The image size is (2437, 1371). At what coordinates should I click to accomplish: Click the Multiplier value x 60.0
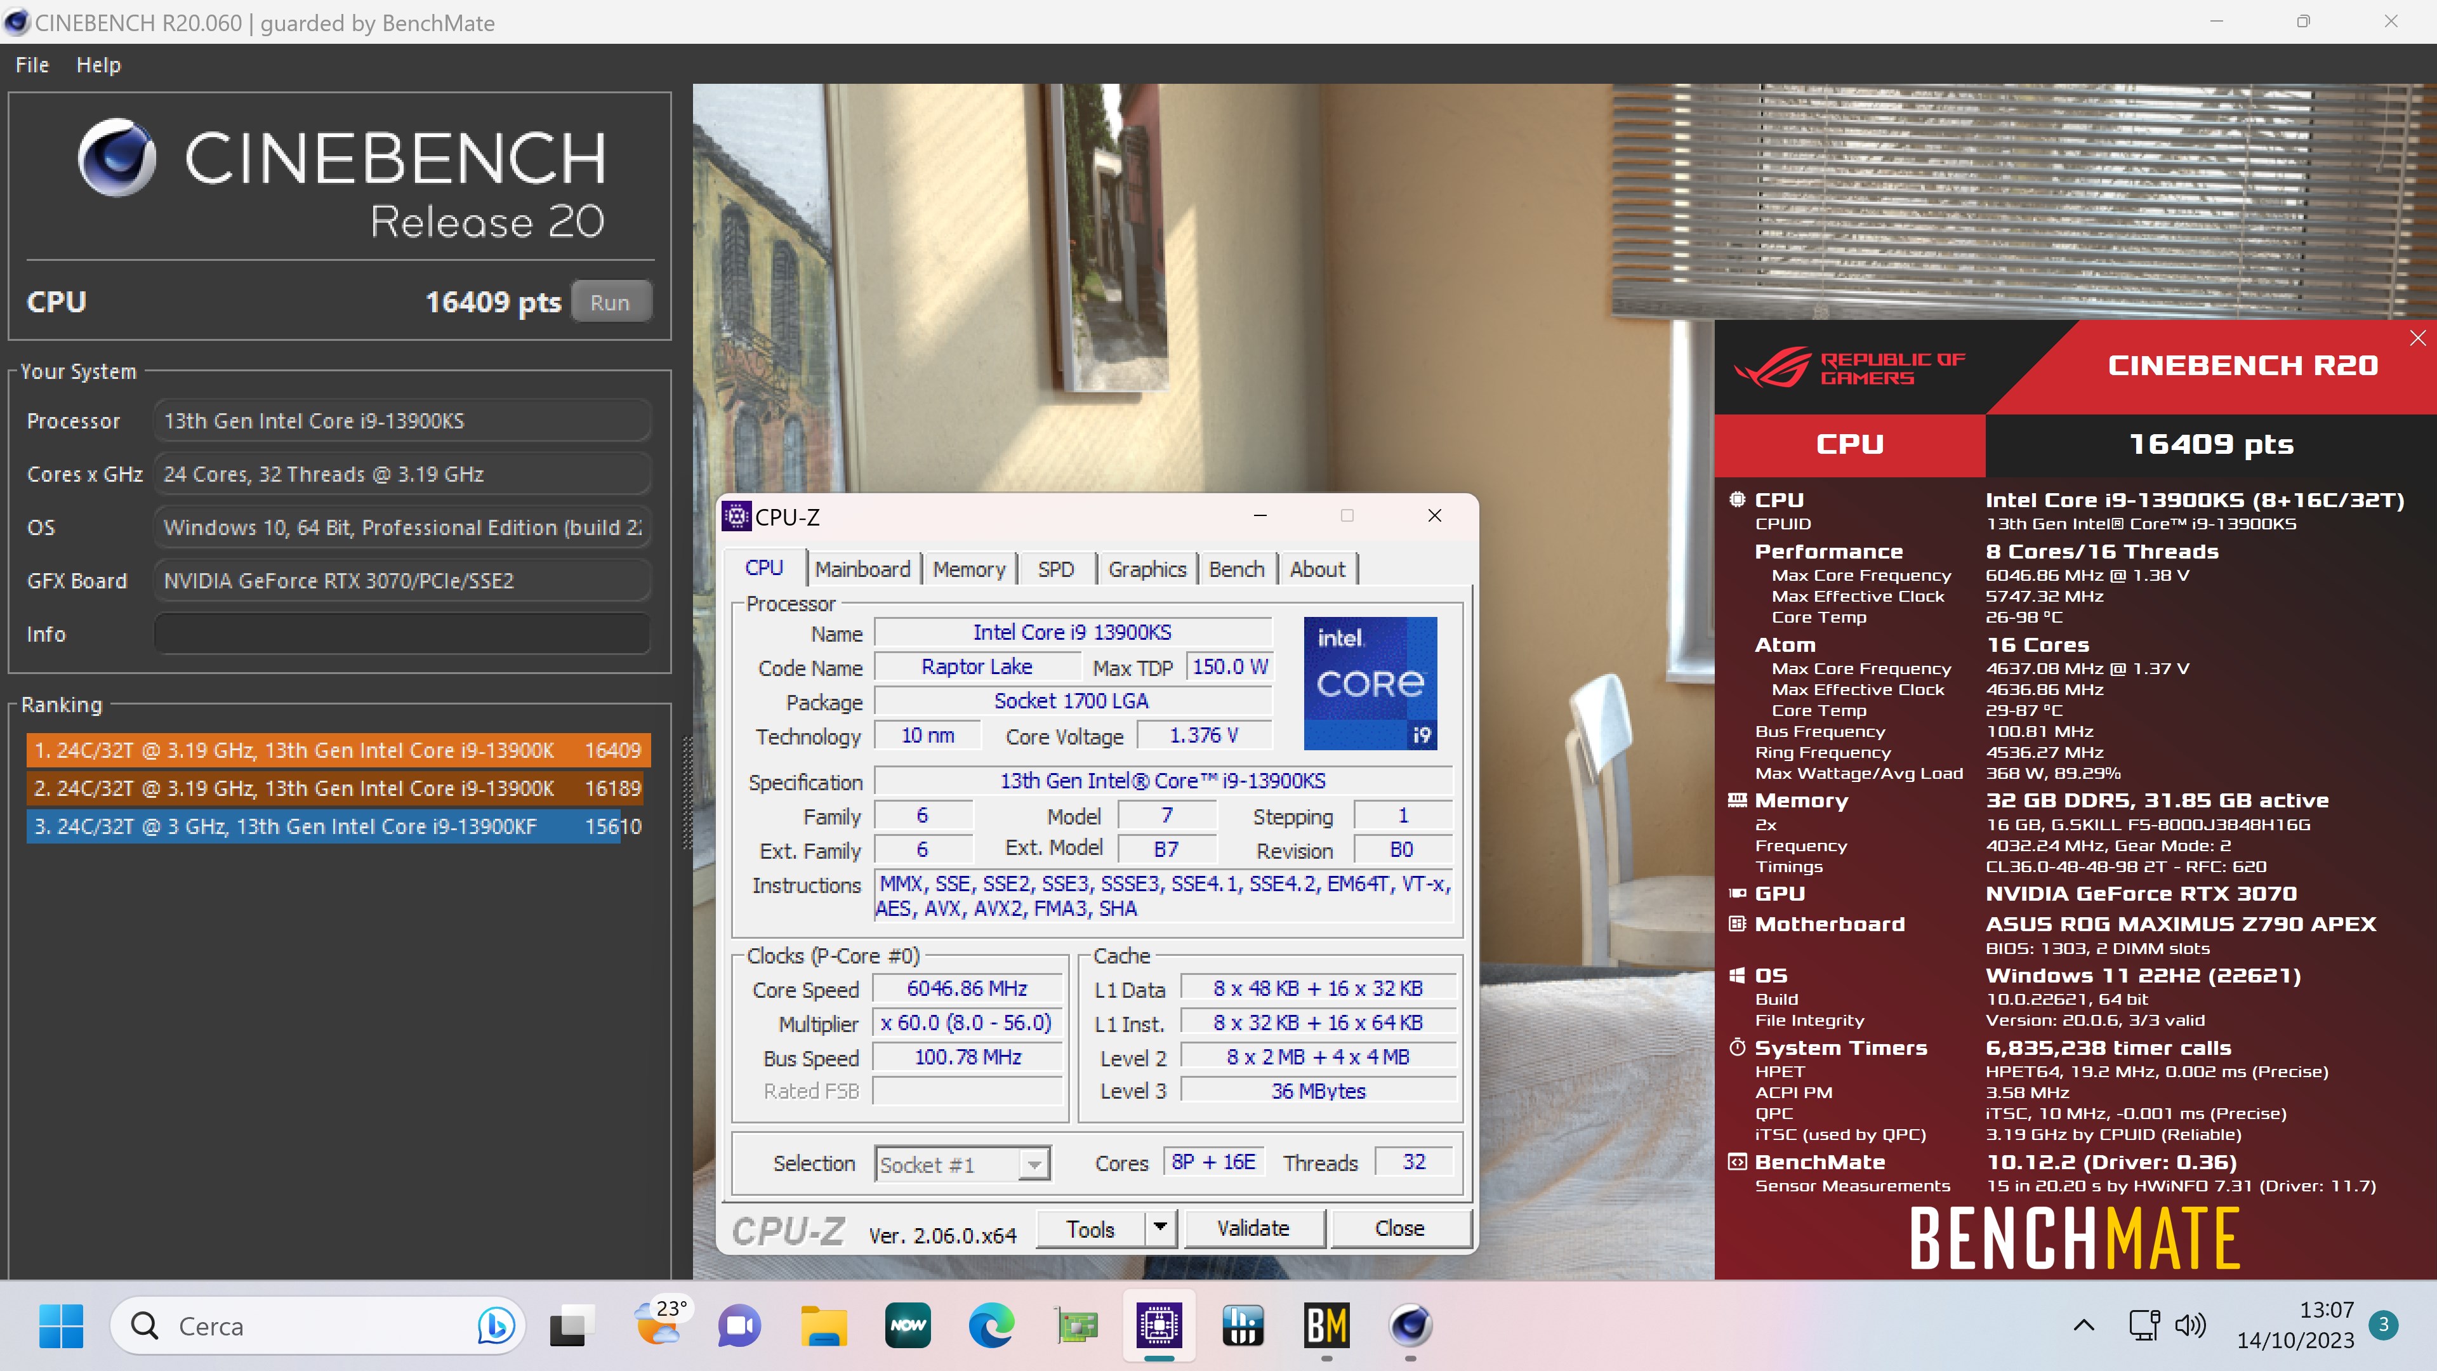(x=967, y=1022)
